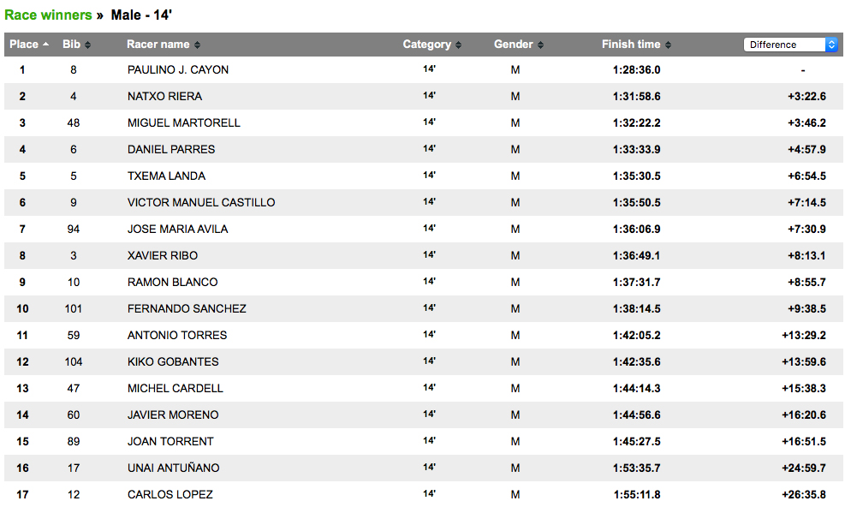The height and width of the screenshot is (507, 845).
Task: Click the Category column header
Action: (x=427, y=45)
